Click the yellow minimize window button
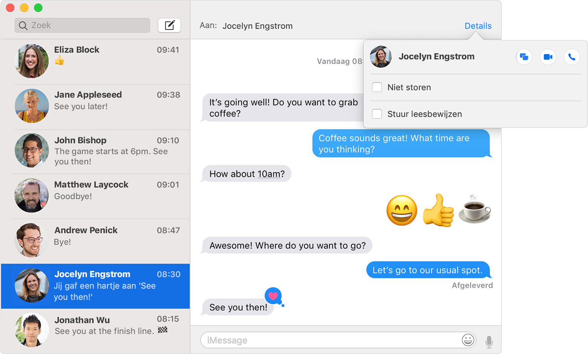The image size is (588, 354). click(24, 8)
